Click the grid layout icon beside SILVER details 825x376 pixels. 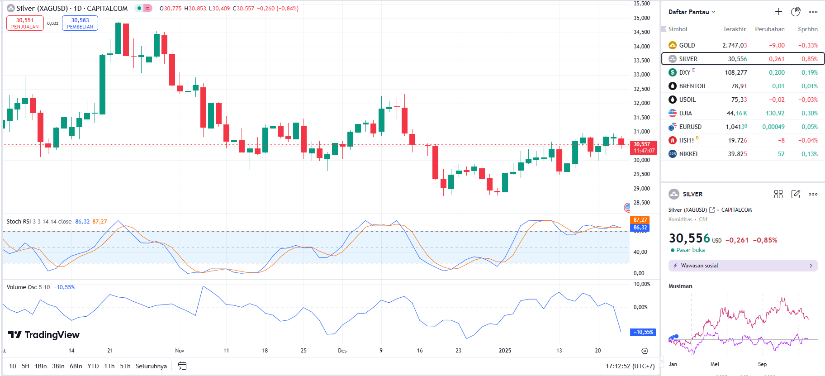click(778, 194)
